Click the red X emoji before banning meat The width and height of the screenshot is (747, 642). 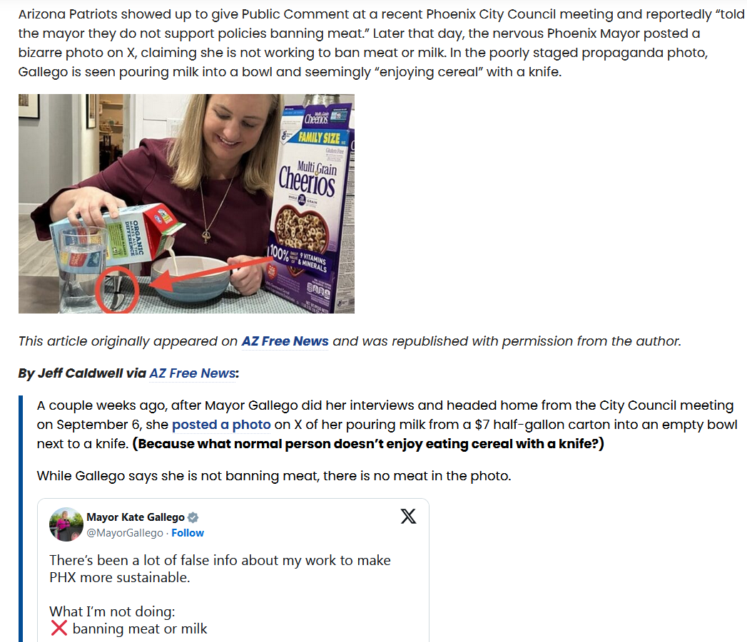coord(59,628)
